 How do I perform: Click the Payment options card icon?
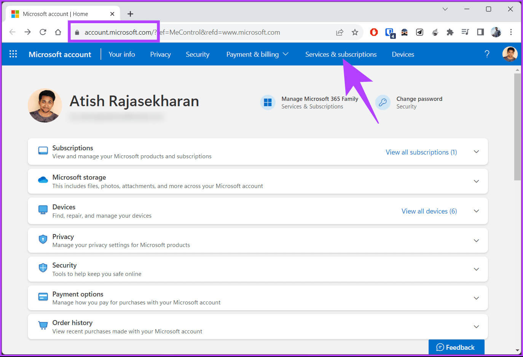43,296
